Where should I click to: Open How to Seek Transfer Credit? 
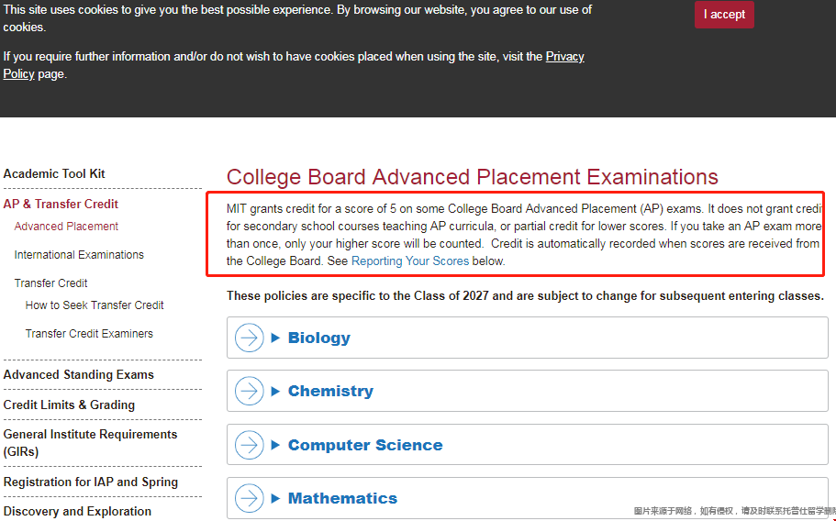pos(95,305)
